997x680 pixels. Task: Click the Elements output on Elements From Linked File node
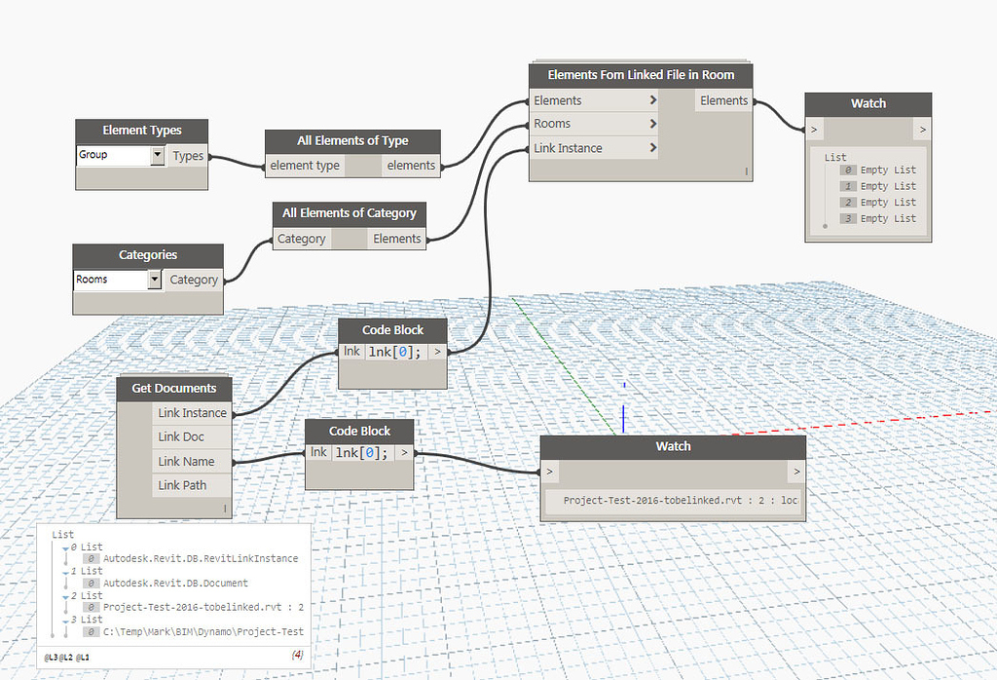pos(724,99)
